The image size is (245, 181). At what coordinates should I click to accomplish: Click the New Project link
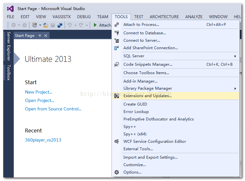39,92
